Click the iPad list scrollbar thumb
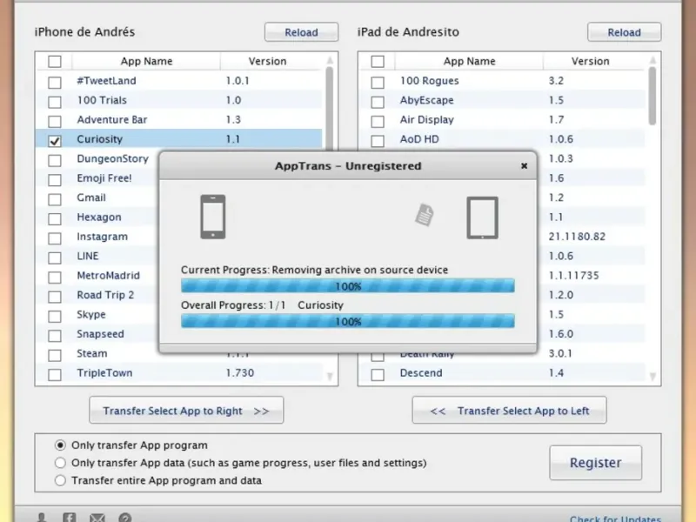Viewport: 696px width, 522px height. point(652,96)
